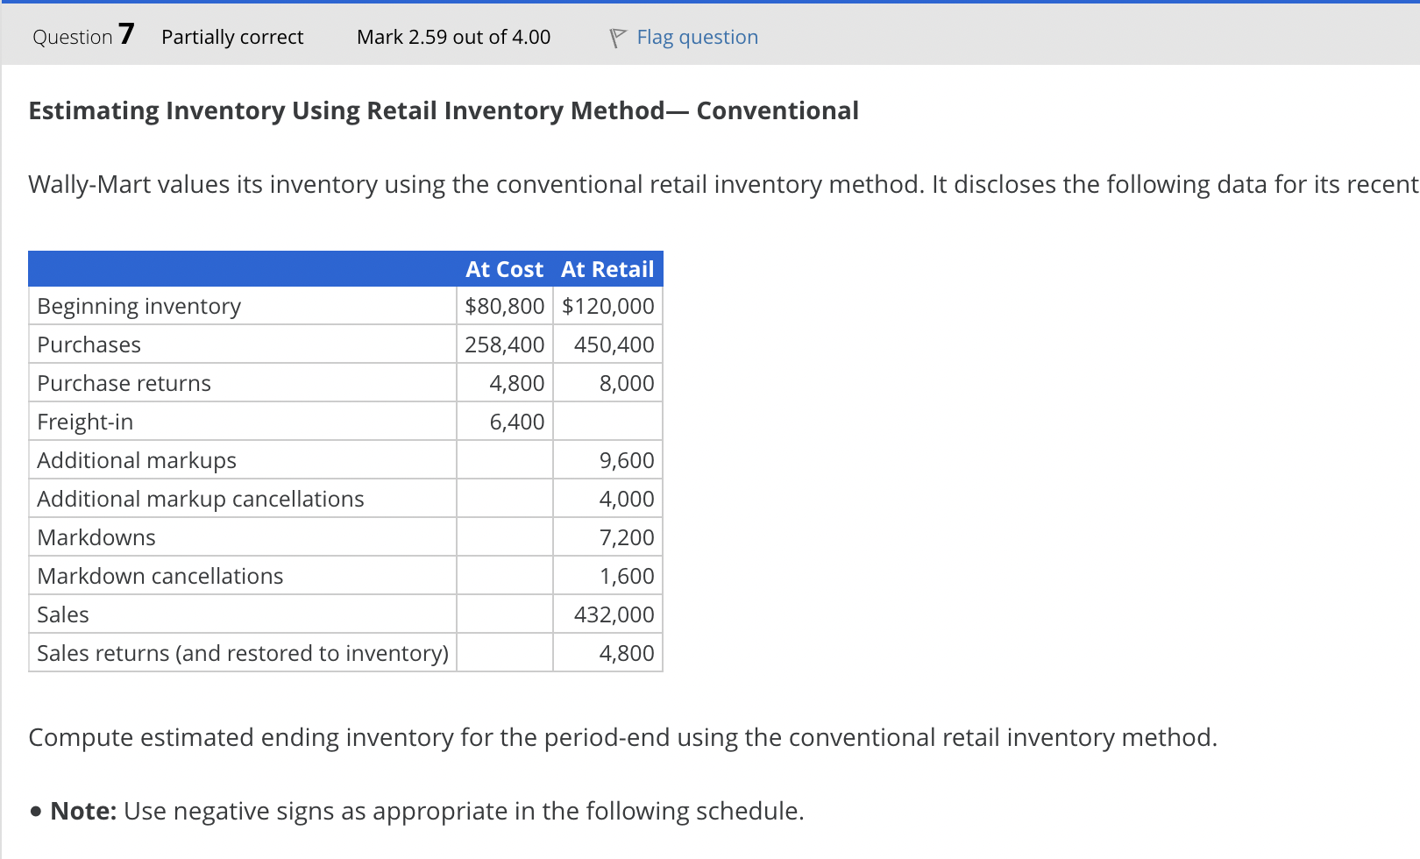Select the $120,000 beginning inventory retail cell
Screen dimensions: 1420x859
click(607, 305)
